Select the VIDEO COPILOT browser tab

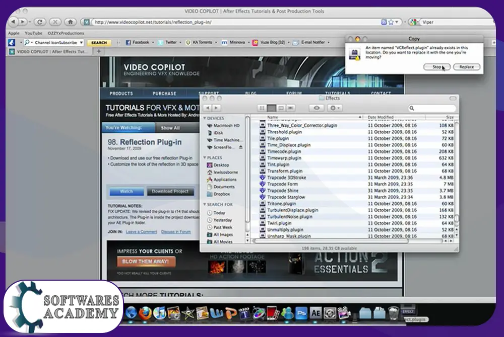click(49, 51)
